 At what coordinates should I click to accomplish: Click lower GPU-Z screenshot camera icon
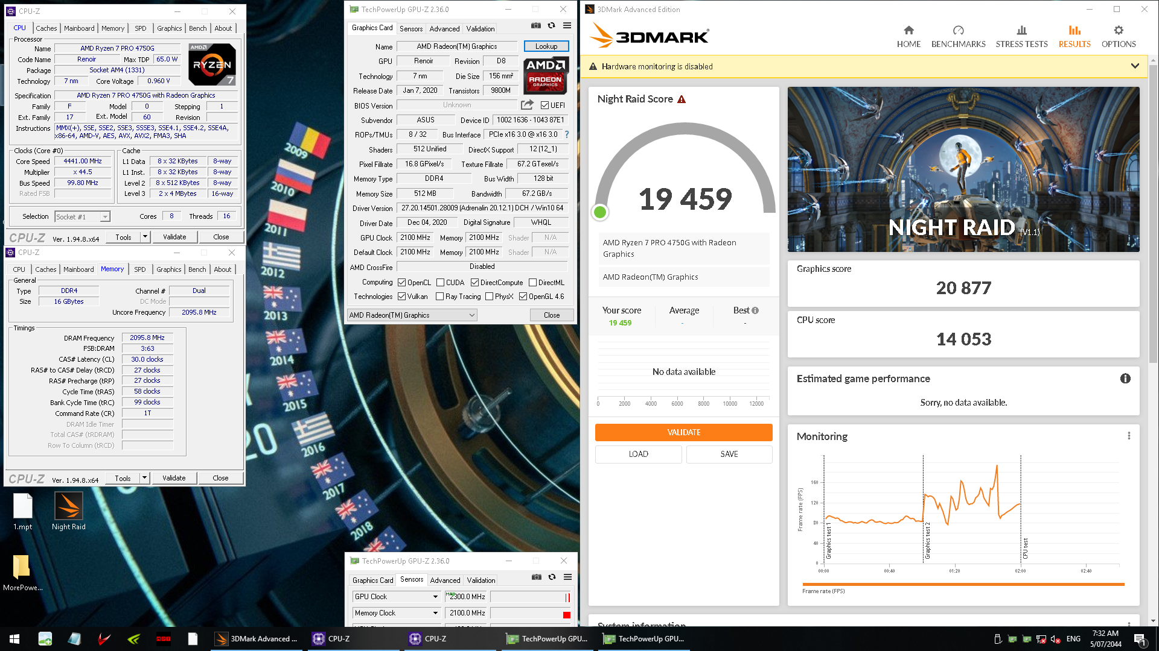[536, 577]
